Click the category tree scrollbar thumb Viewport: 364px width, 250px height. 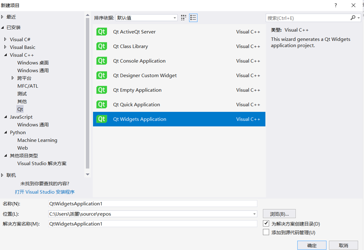click(x=88, y=93)
